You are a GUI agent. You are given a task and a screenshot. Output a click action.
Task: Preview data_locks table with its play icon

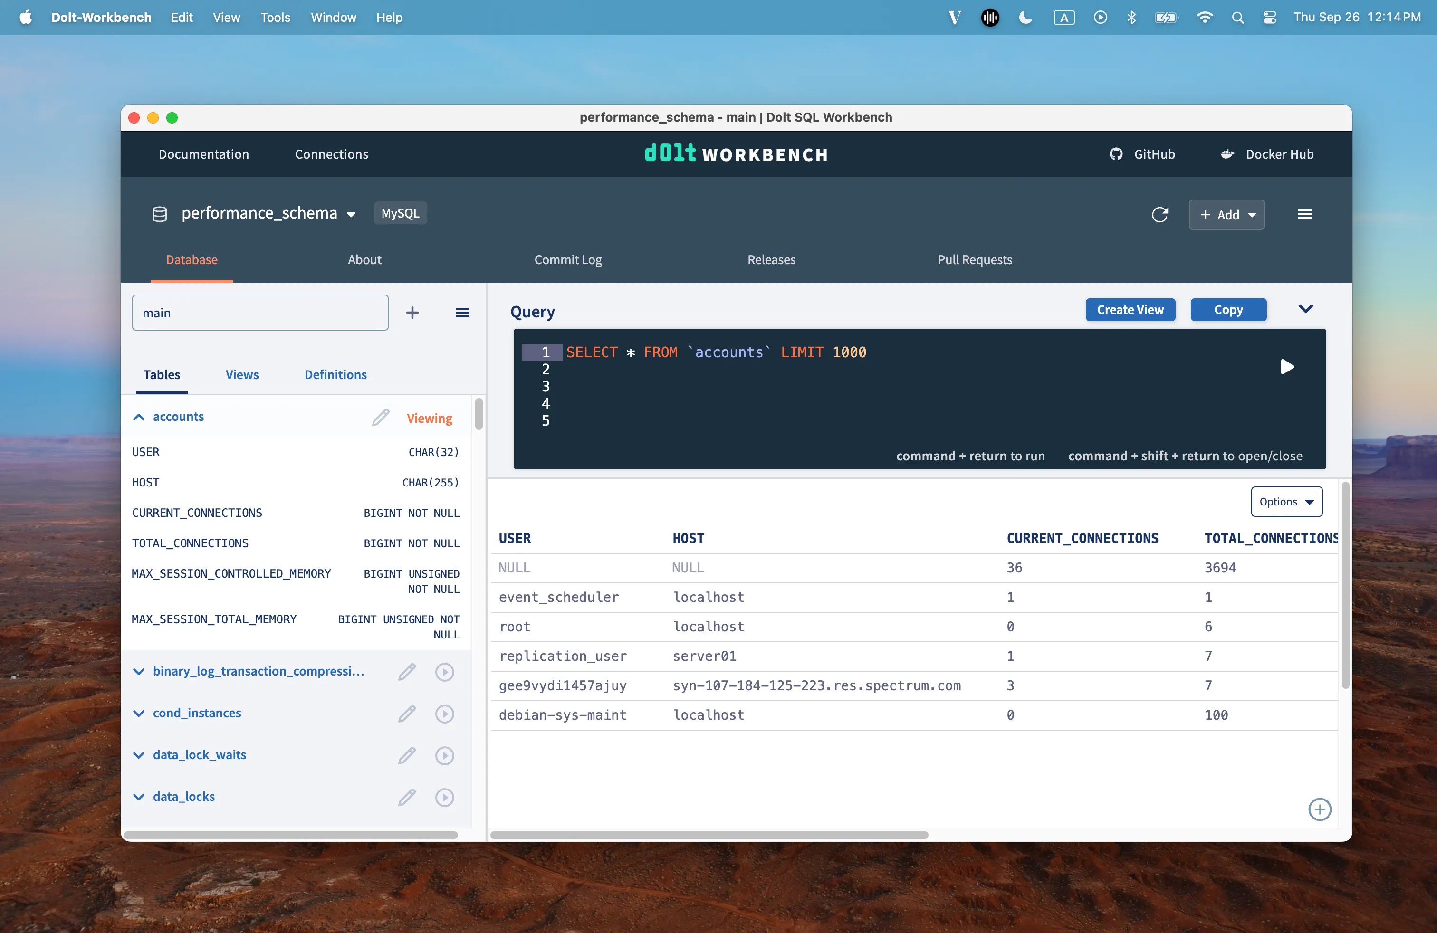[x=445, y=797]
